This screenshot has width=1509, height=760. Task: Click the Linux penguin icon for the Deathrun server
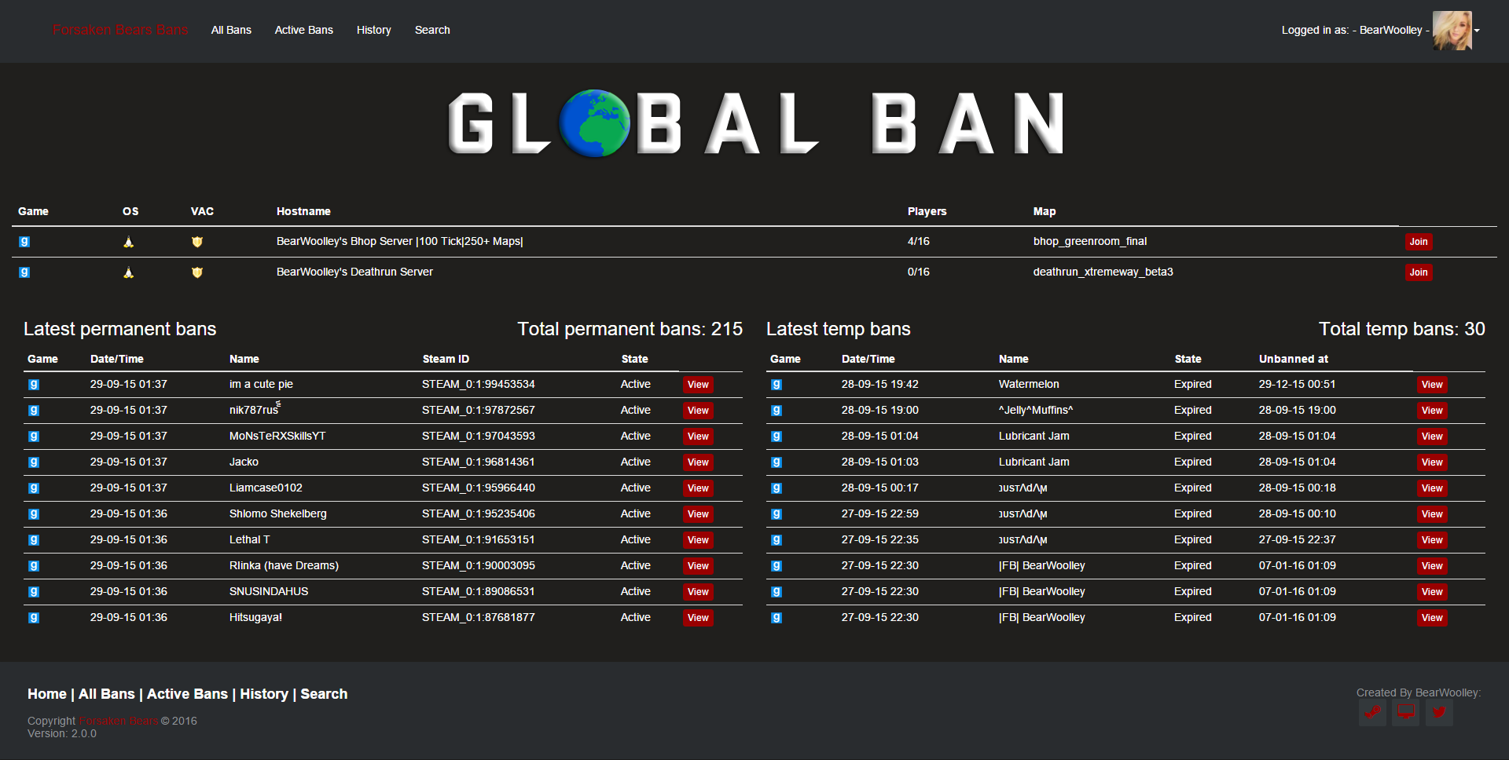click(129, 272)
